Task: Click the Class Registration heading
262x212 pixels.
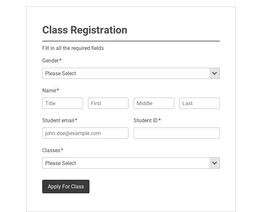Action: (85, 30)
